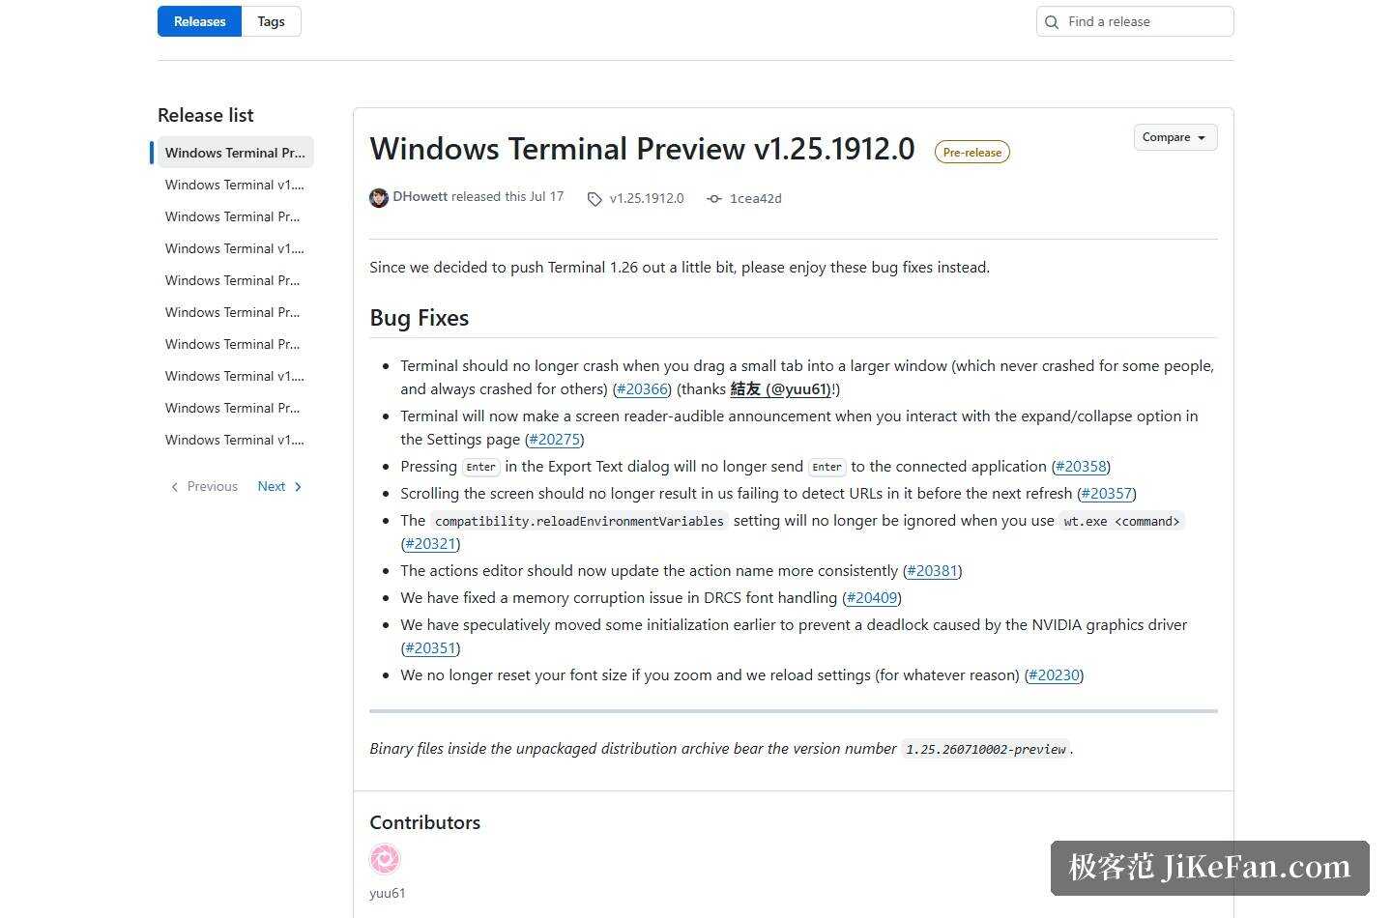Open DHowett's round avatar picture
This screenshot has height=918, width=1392.
pyautogui.click(x=379, y=197)
